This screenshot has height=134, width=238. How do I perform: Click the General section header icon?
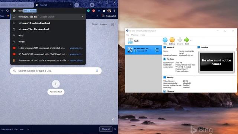point(164,47)
